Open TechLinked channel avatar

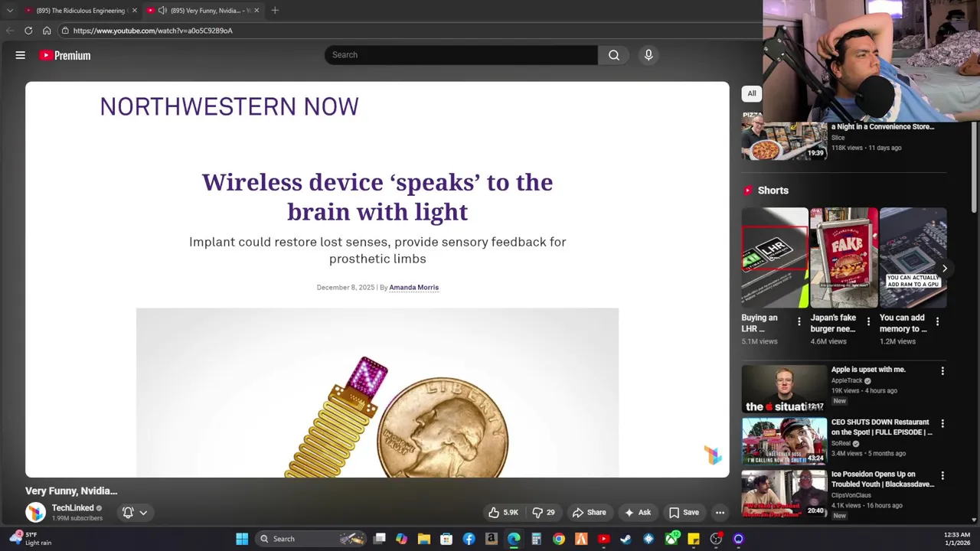click(35, 512)
